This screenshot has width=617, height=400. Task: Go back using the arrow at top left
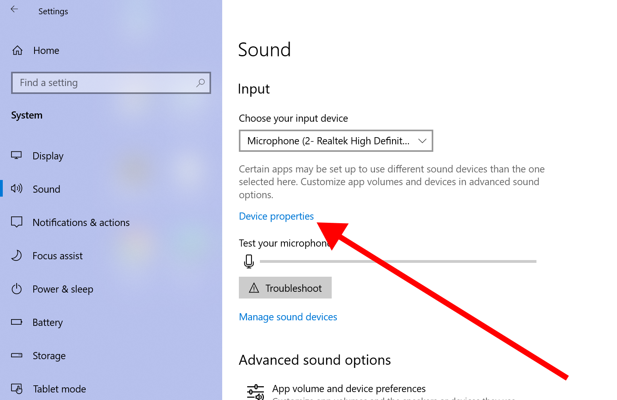coord(15,9)
